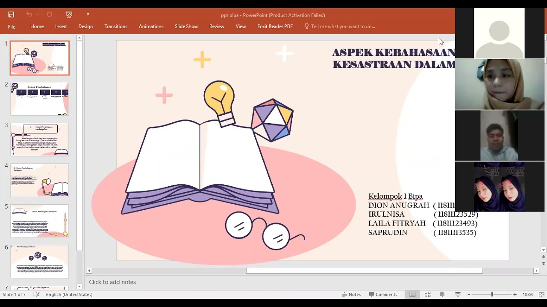Viewport: 547px width, 307px height.
Task: Select slide 2 thumbnail Pokok Pembahasan
Action: point(40,98)
